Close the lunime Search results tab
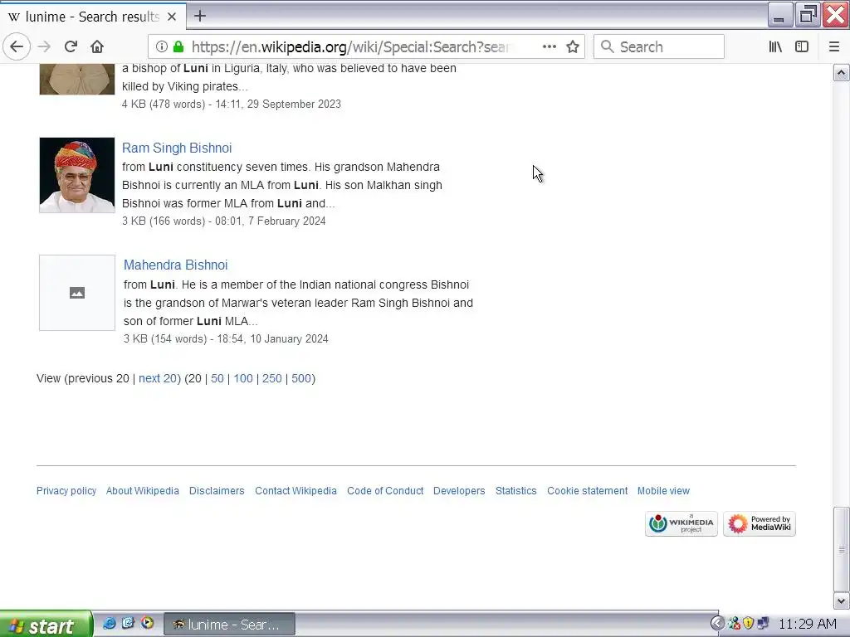The image size is (850, 637). click(171, 17)
